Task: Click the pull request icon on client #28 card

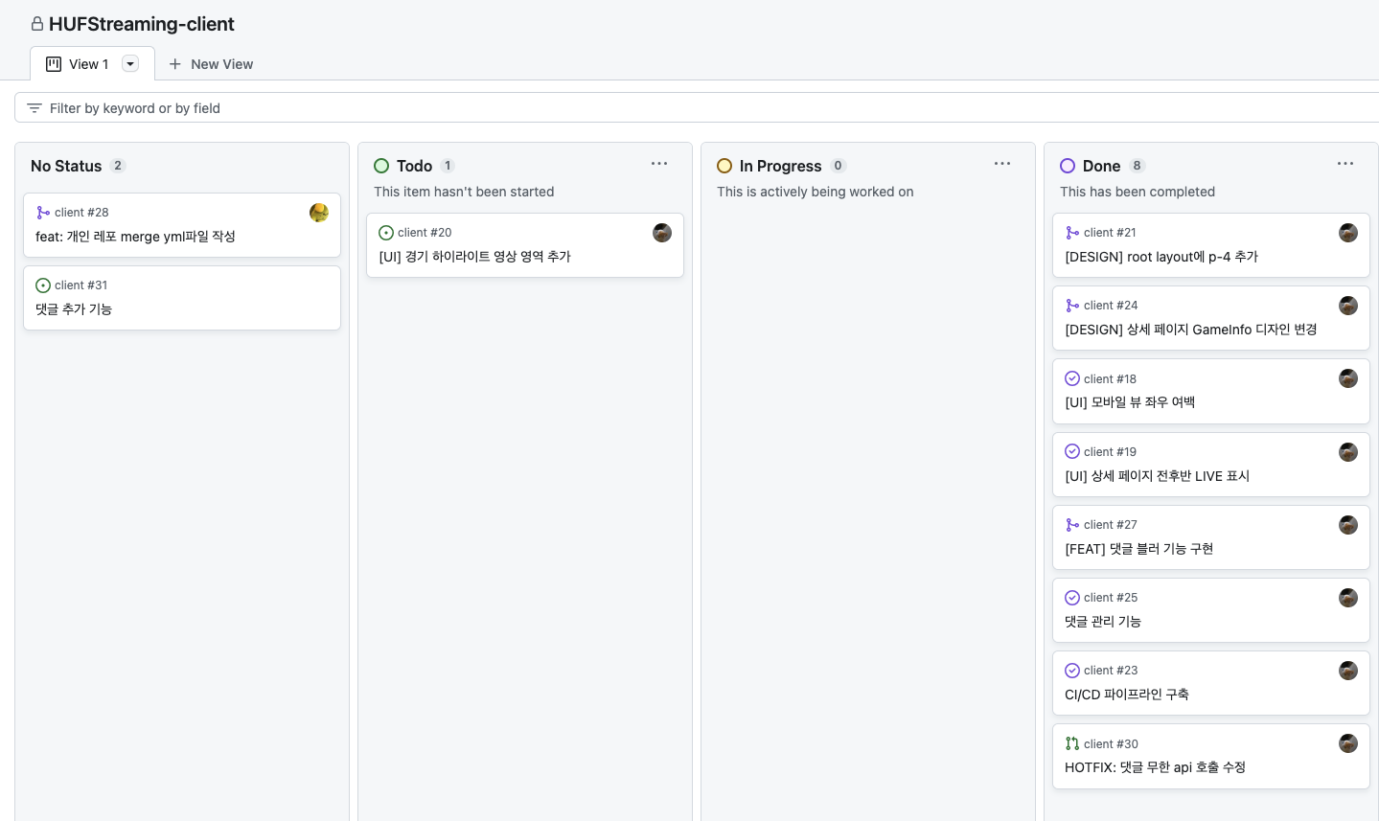Action: [x=43, y=213]
